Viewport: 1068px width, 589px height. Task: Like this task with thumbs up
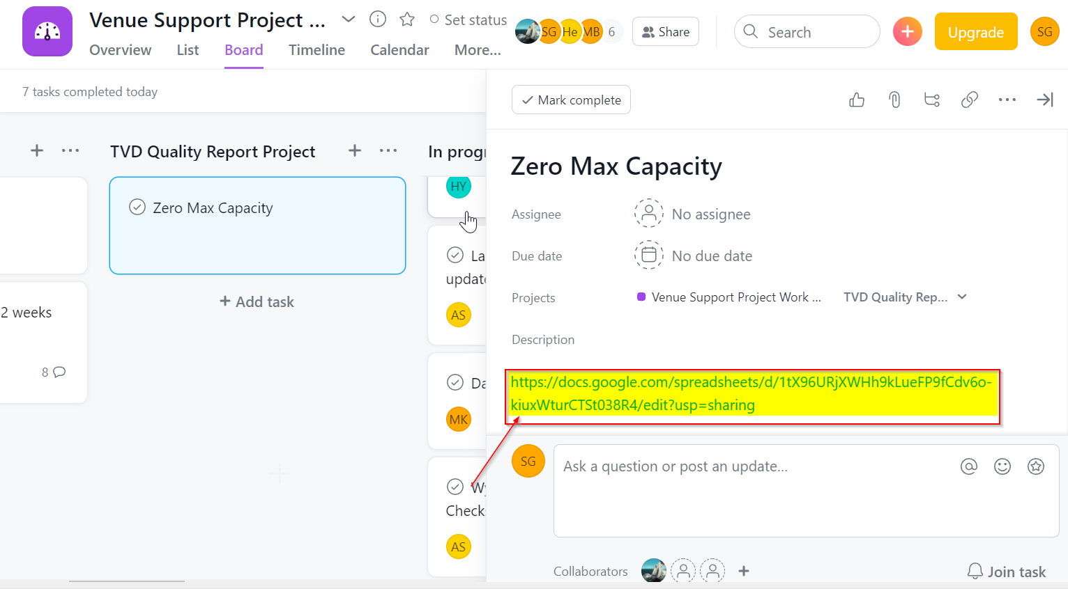[x=857, y=100]
